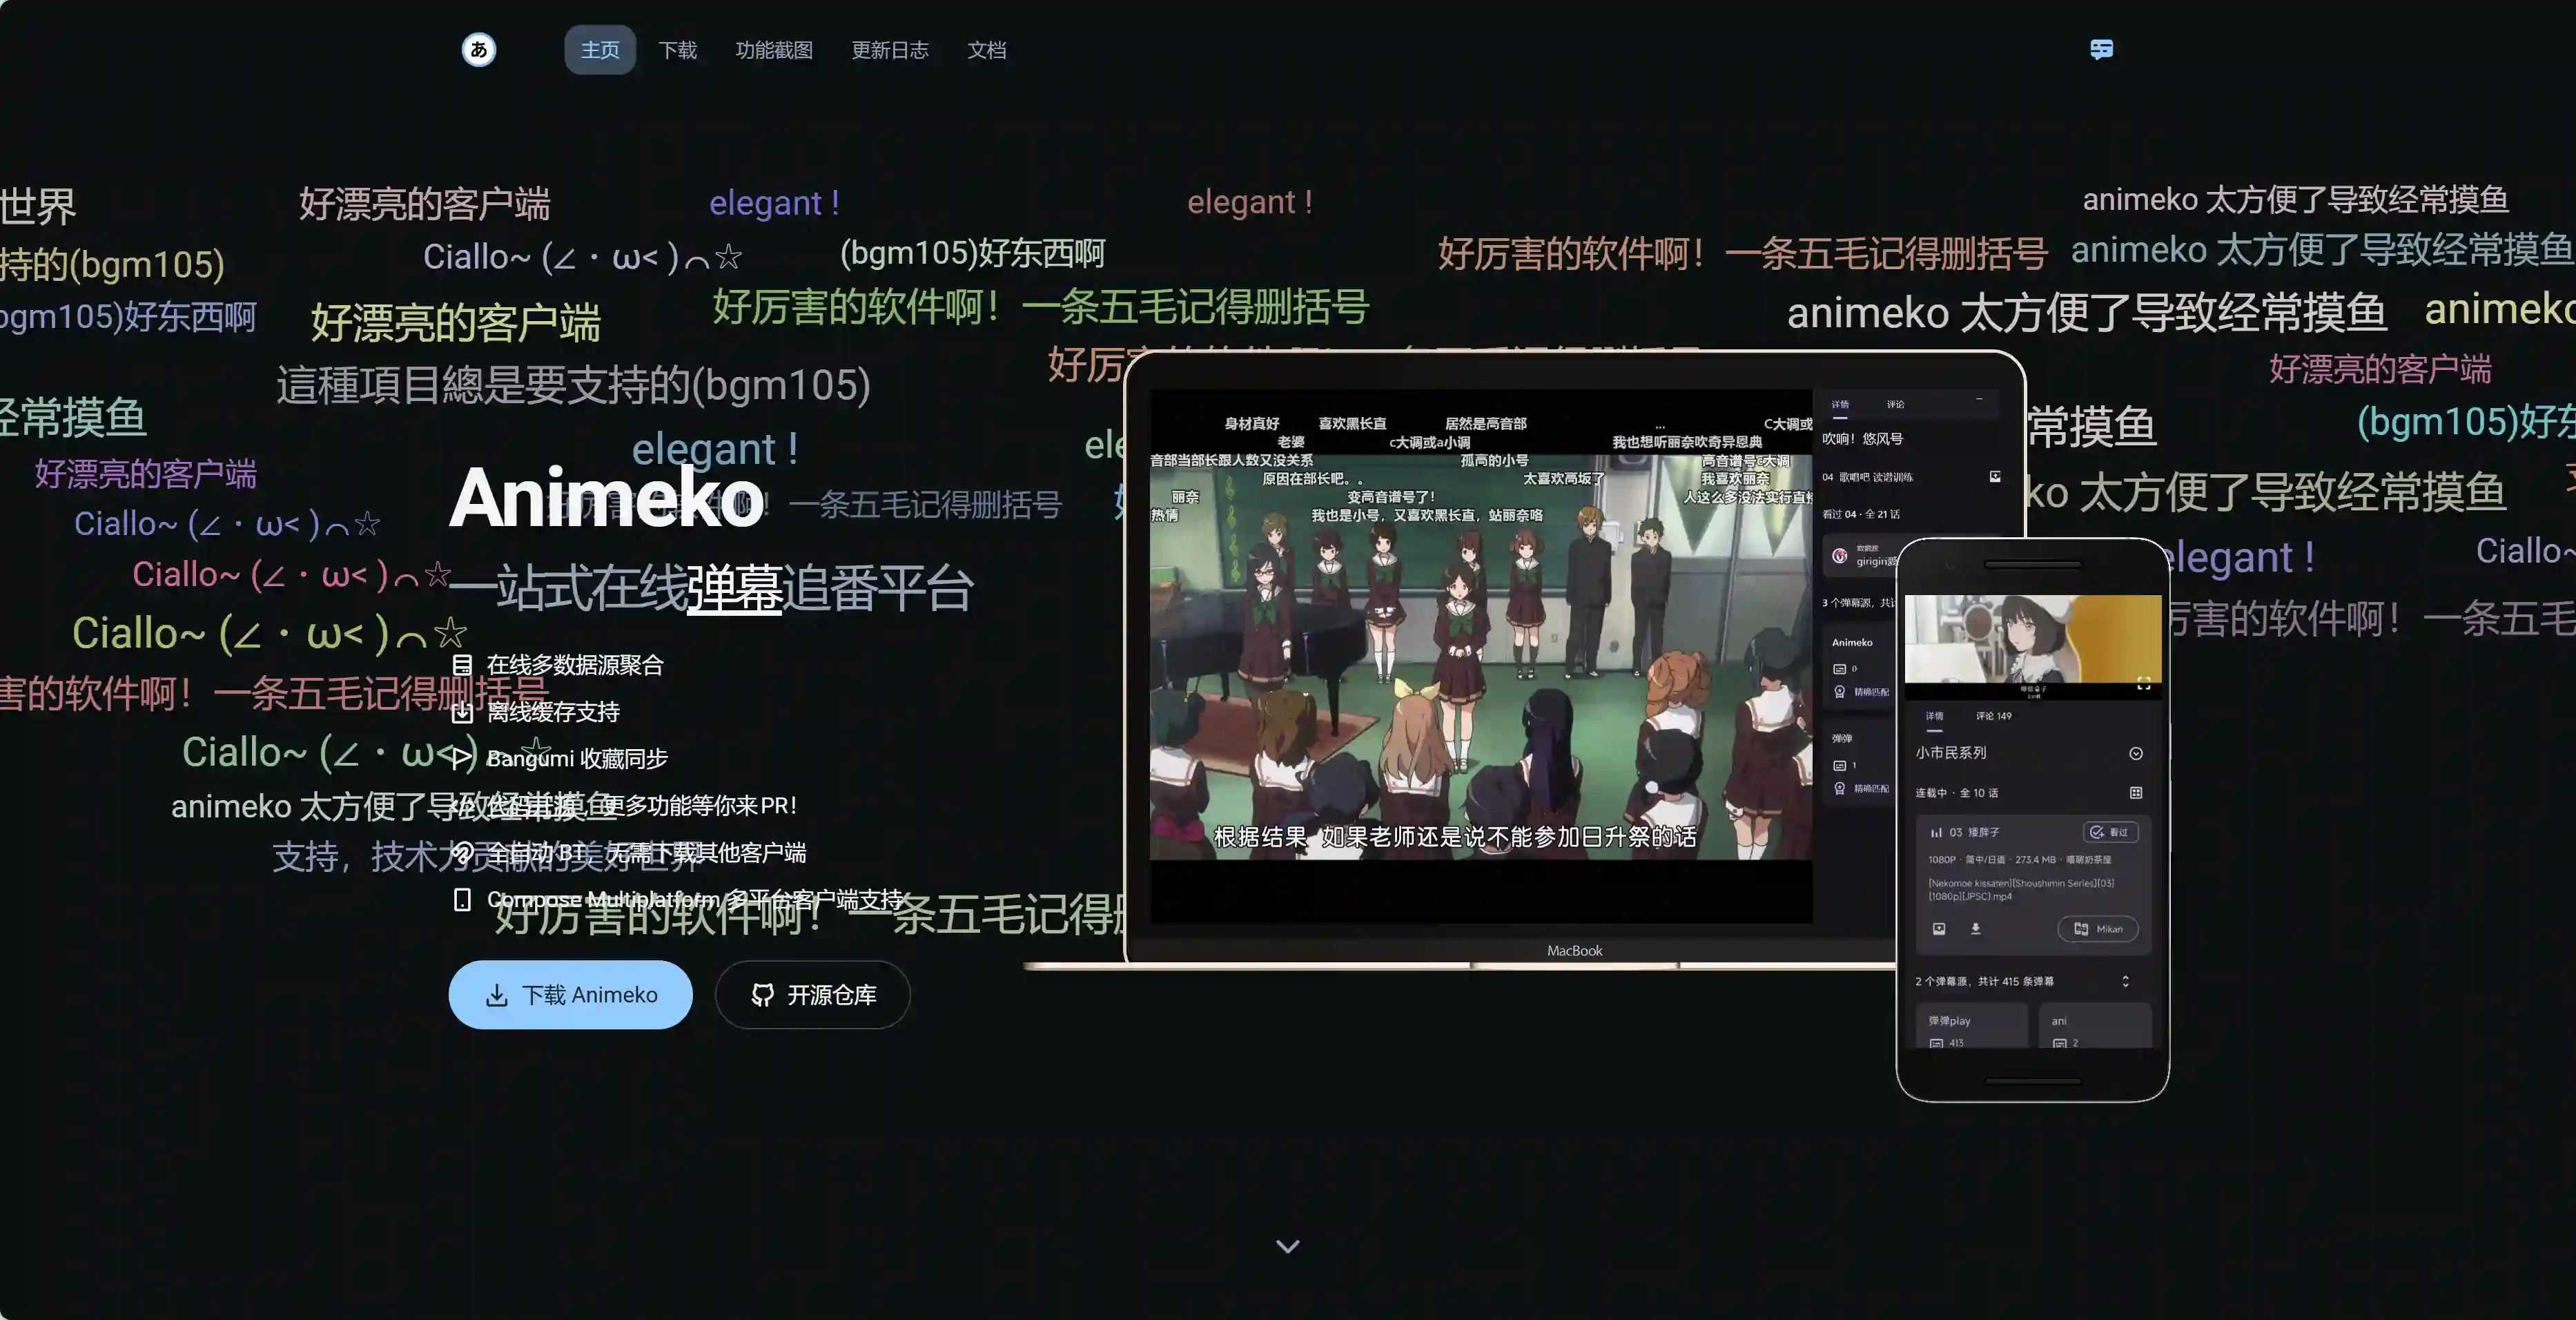2576x1320 pixels.
Task: Open the 开源仓库 GitHub button
Action: [812, 994]
